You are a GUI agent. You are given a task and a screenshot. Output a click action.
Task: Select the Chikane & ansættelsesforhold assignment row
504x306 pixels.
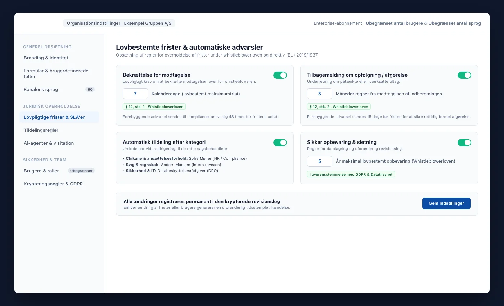185,158
